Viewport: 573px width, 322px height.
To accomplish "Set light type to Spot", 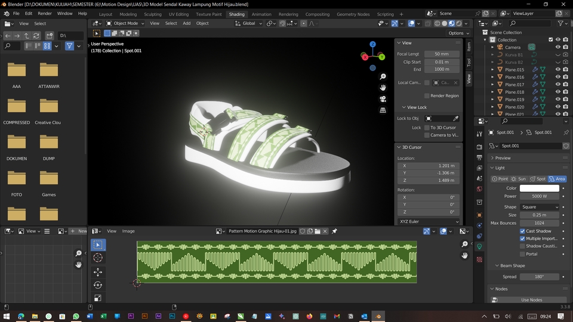I will click(x=538, y=179).
